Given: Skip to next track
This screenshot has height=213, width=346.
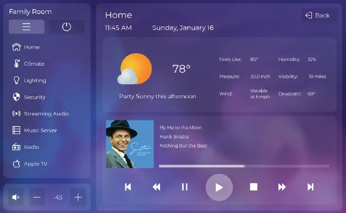Looking at the screenshot, I should coord(311,187).
